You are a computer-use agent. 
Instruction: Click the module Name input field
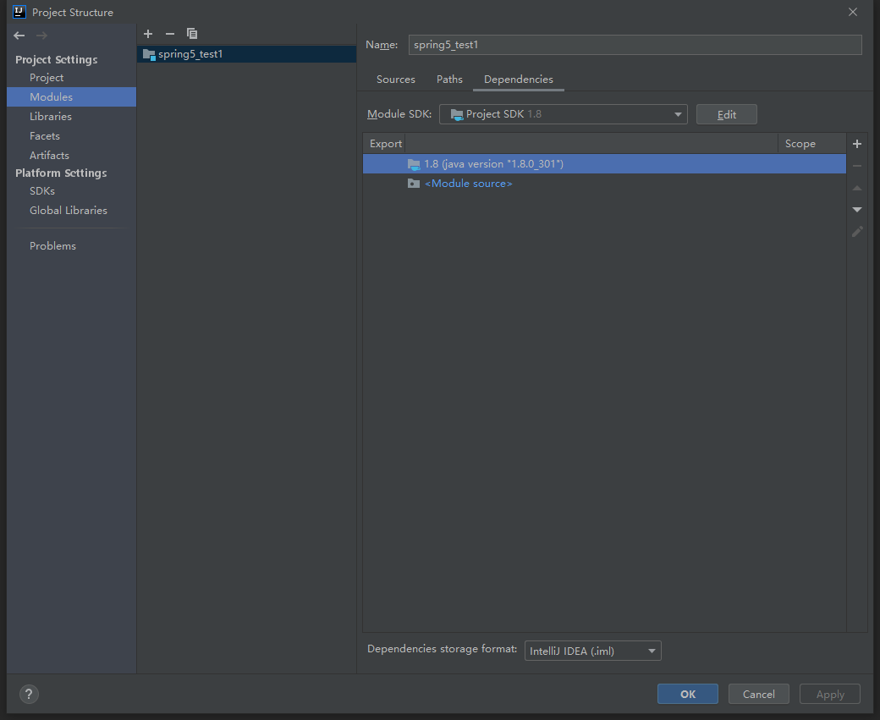tap(635, 45)
